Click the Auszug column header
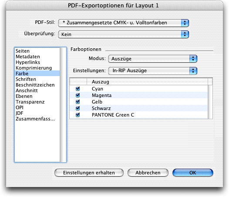 pos(147,82)
